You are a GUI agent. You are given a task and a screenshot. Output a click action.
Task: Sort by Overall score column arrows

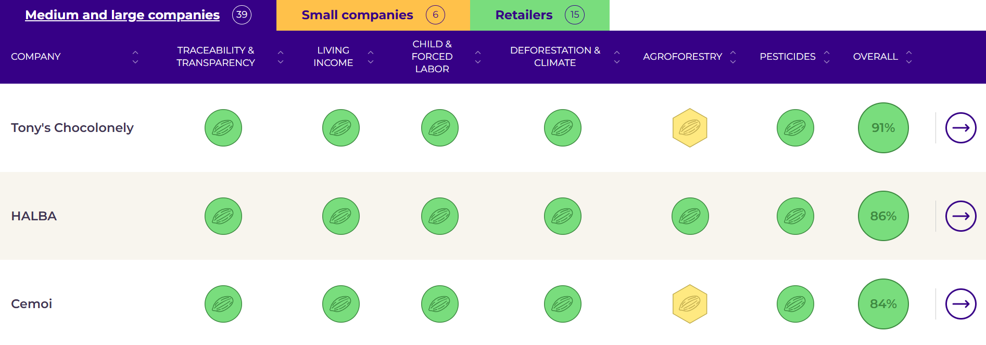click(909, 57)
